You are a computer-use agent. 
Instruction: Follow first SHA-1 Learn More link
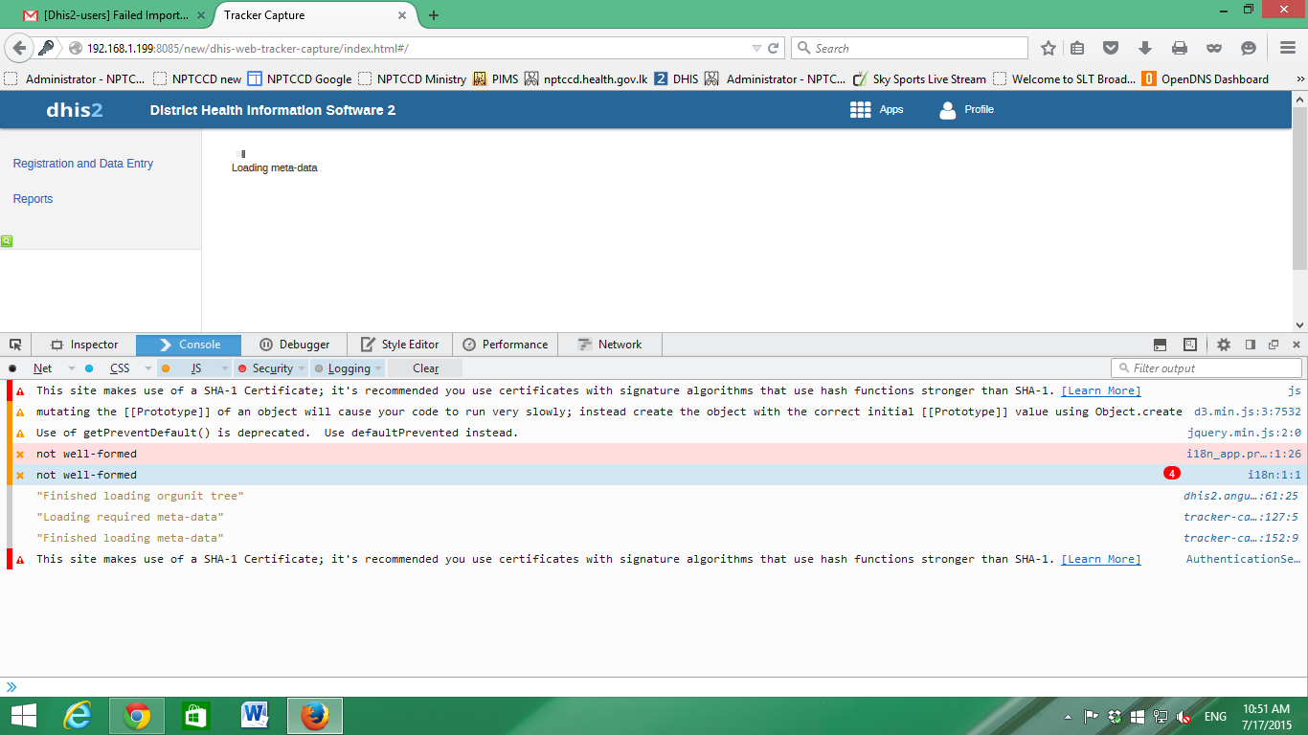[1101, 390]
